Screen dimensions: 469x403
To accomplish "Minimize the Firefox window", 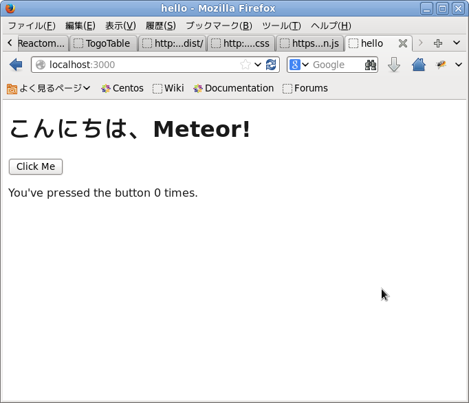I will tap(426, 8).
